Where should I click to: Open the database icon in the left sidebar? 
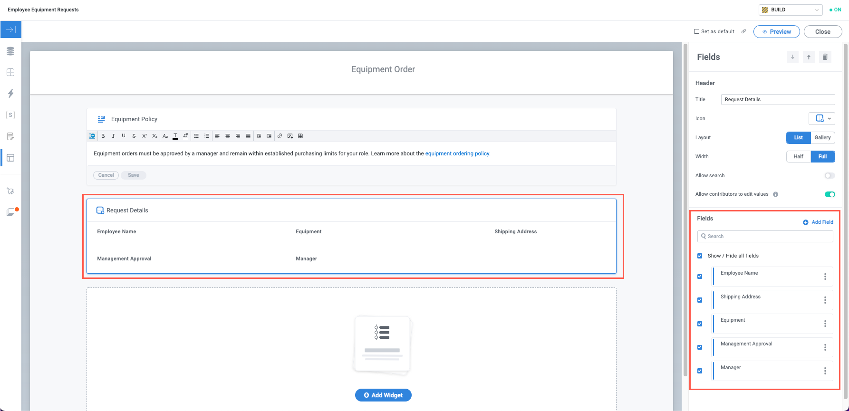tap(10, 51)
